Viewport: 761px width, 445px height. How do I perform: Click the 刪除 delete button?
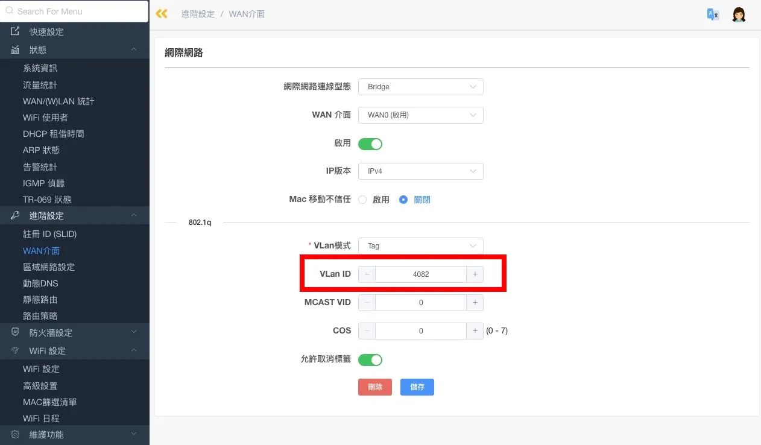(x=374, y=387)
